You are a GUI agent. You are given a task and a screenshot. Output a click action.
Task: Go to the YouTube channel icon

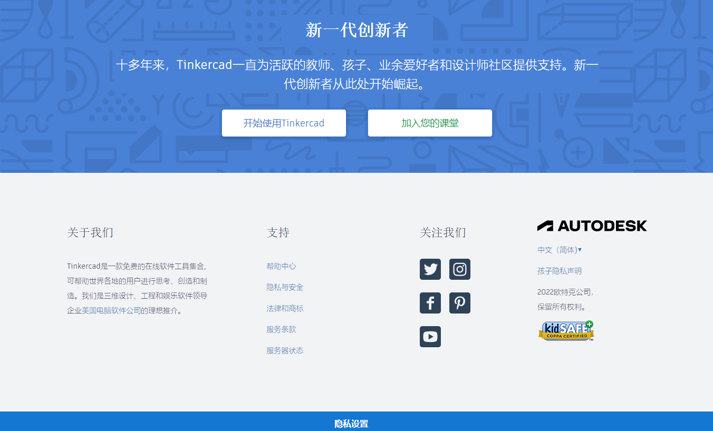[430, 337]
